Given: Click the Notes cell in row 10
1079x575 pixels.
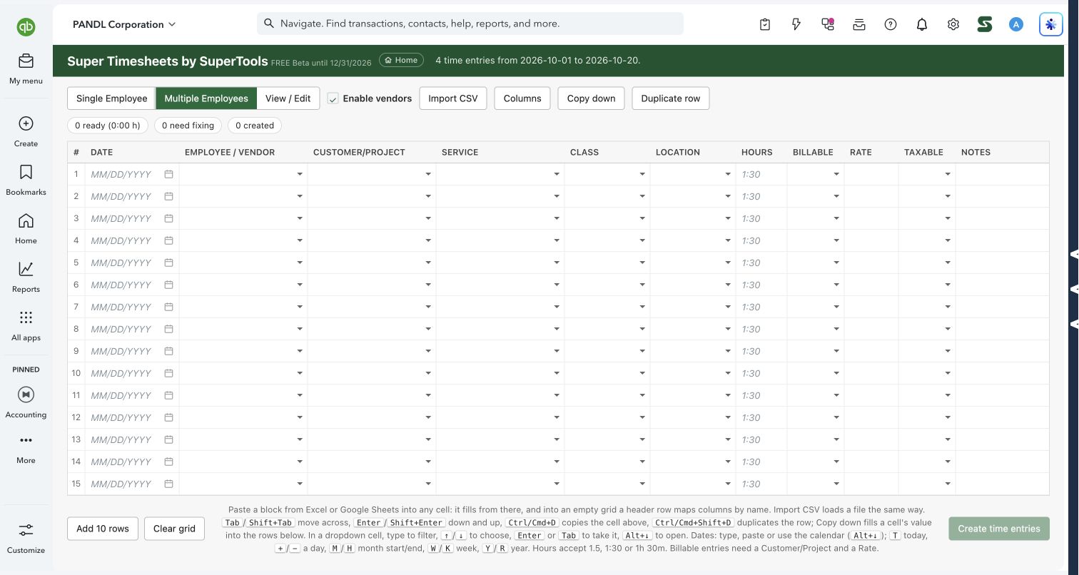Looking at the screenshot, I should (x=1003, y=373).
